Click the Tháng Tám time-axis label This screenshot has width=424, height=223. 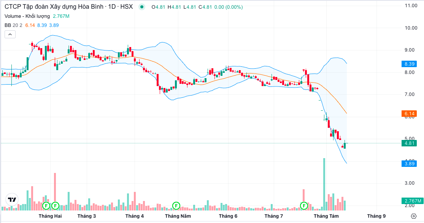tap(326, 216)
